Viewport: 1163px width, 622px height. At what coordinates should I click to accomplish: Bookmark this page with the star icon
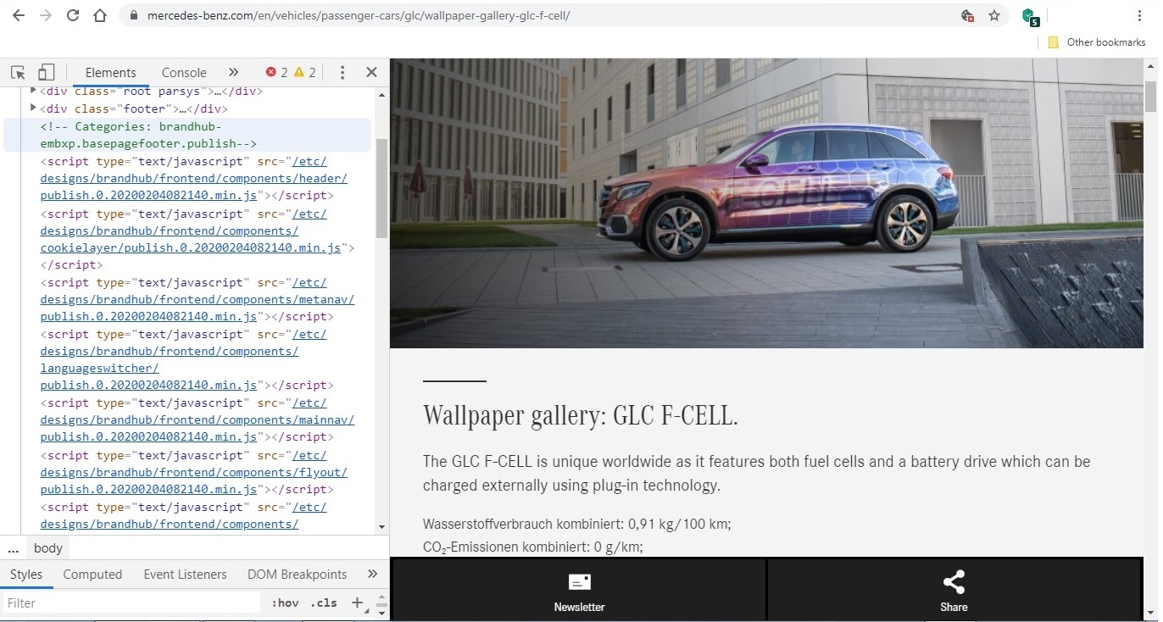tap(994, 15)
